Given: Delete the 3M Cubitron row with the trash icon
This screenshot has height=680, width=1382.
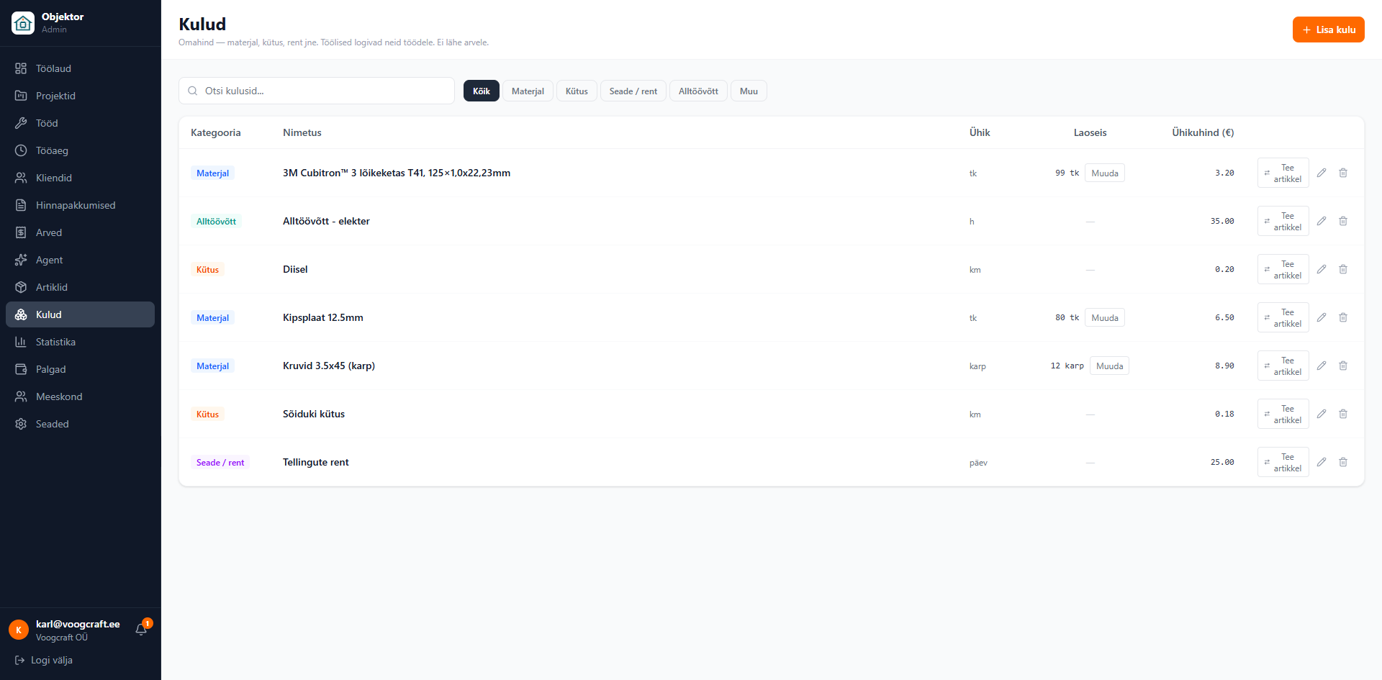Looking at the screenshot, I should [x=1343, y=173].
